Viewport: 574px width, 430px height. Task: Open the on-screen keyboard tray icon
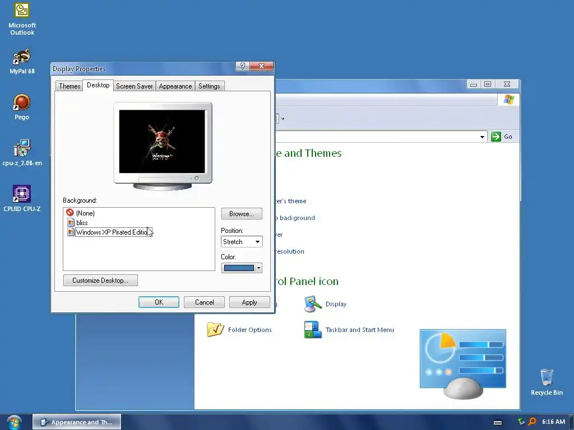498,422
